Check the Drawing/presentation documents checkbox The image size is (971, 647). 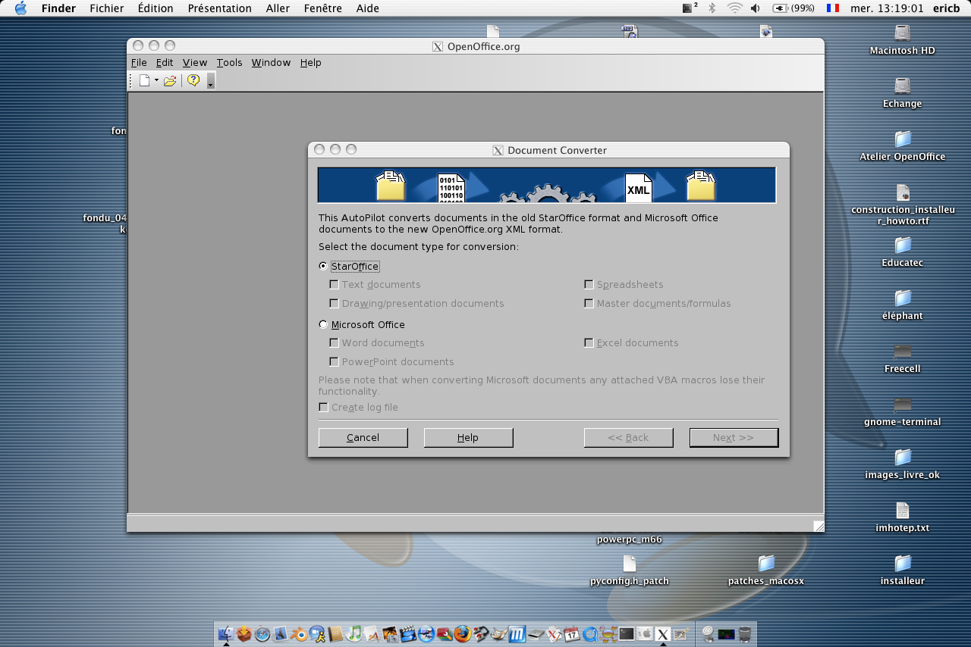tap(334, 303)
